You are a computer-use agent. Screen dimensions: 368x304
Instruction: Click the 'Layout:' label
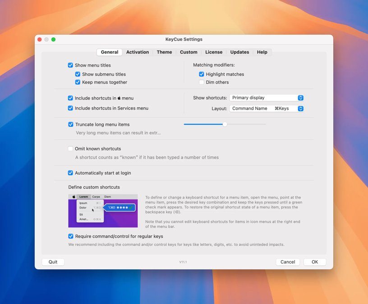pos(219,109)
